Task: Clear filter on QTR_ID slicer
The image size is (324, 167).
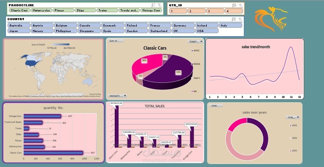Action: [240, 5]
